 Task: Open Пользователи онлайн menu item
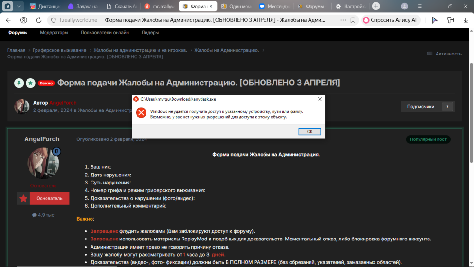105,33
